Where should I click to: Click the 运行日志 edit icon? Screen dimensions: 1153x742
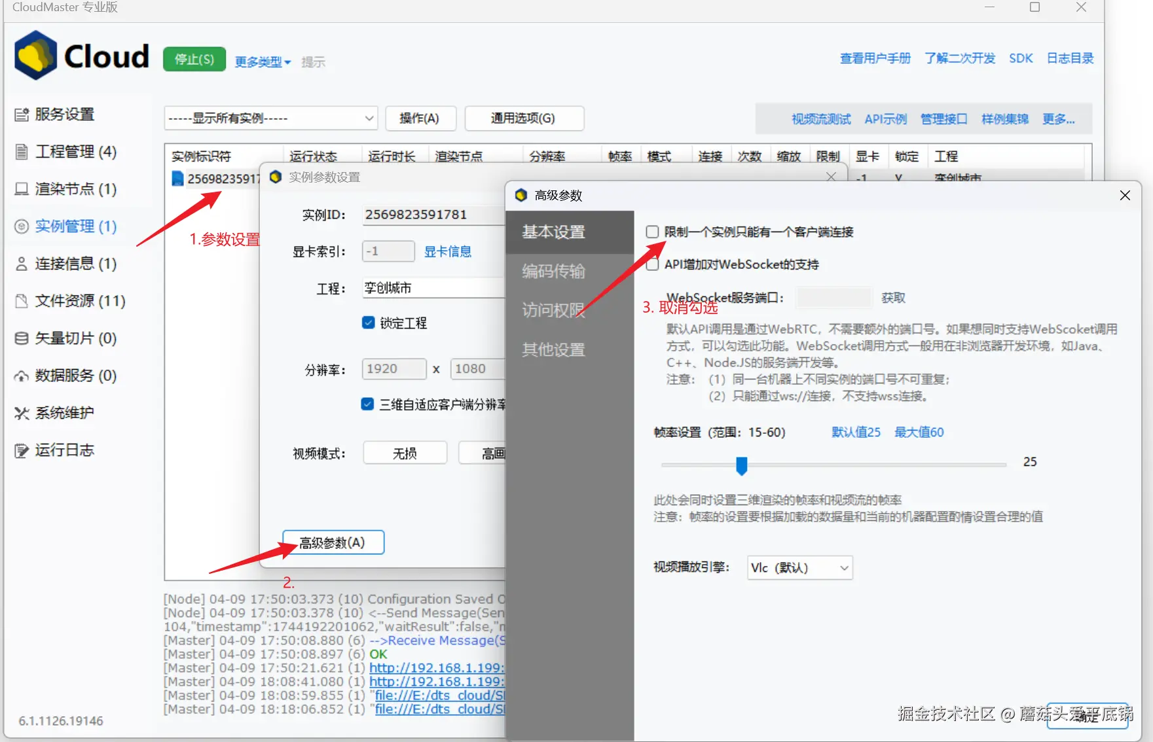(x=22, y=450)
